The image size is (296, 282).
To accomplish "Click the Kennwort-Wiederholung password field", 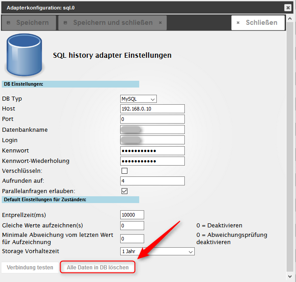I will 152,161.
